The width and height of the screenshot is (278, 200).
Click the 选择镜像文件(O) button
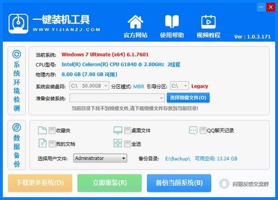(x=188, y=98)
